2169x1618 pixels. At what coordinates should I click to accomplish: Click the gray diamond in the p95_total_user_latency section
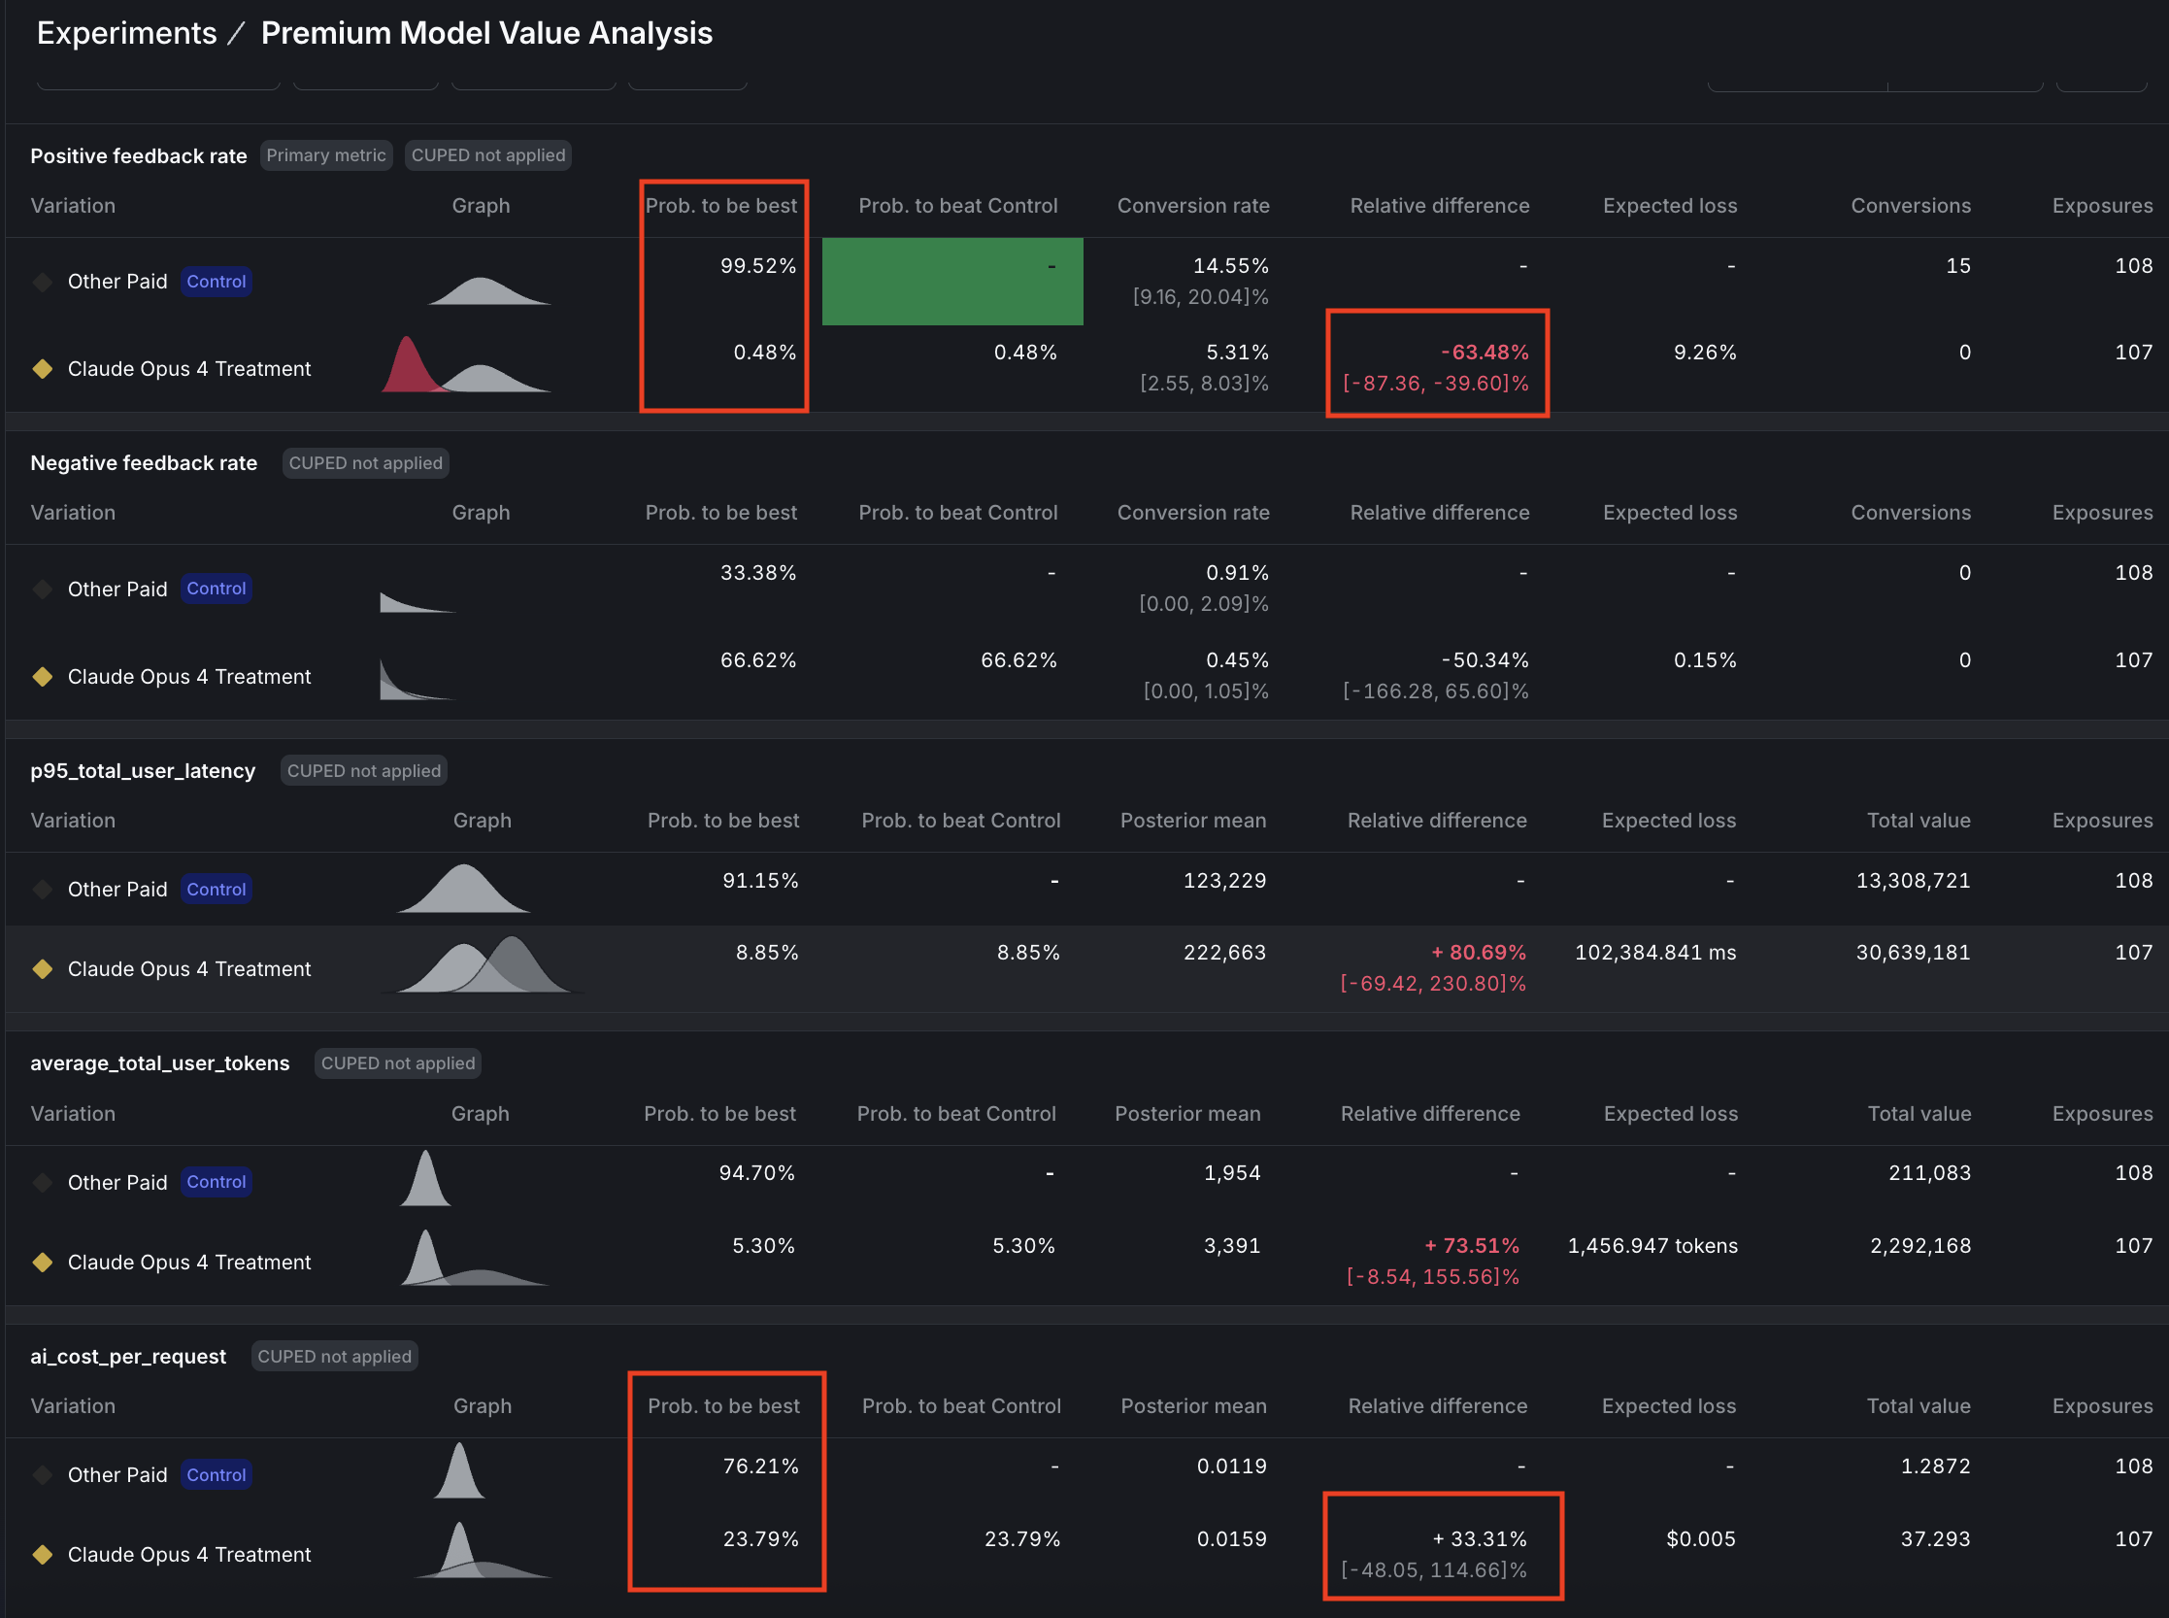pyautogui.click(x=42, y=890)
